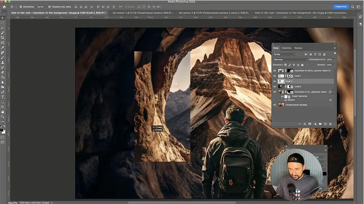Expand the Непрозрачность opacity dropdown arrow

tap(334, 59)
